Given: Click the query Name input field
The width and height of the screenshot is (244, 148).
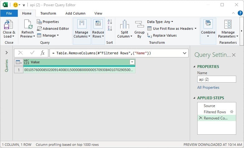Looking at the screenshot, I should (x=217, y=79).
